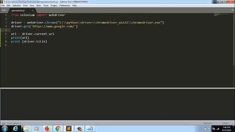235x132 pixels.
Task: Click 'print(url)' on line 7
Action: pos(20,38)
